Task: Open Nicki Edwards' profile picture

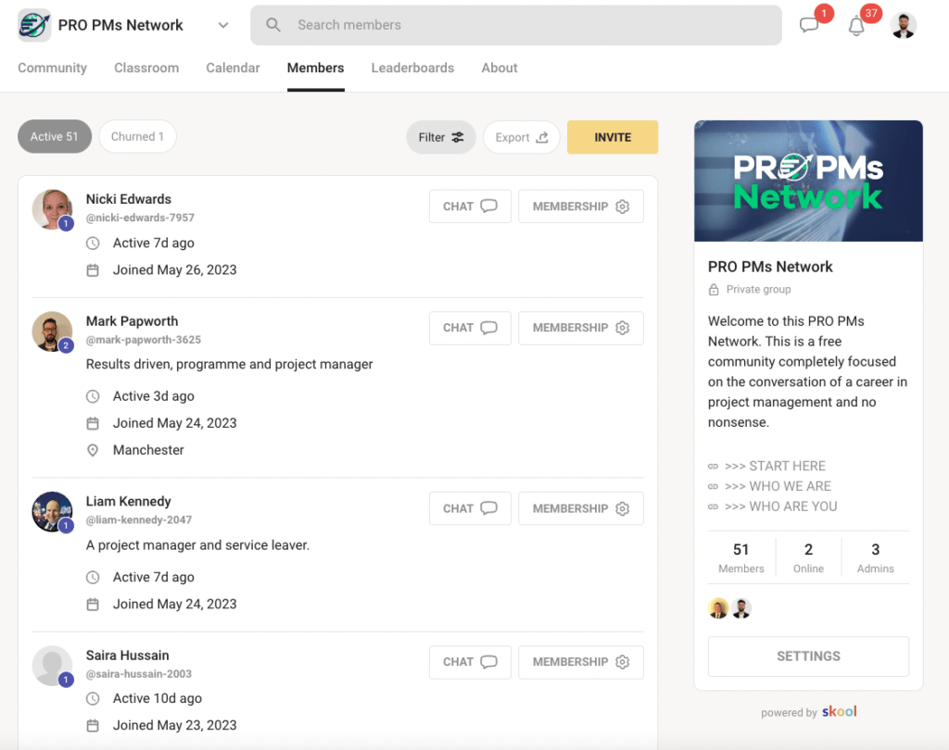Action: point(52,209)
